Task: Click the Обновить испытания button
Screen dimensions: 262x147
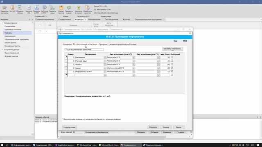Action: coord(172,49)
